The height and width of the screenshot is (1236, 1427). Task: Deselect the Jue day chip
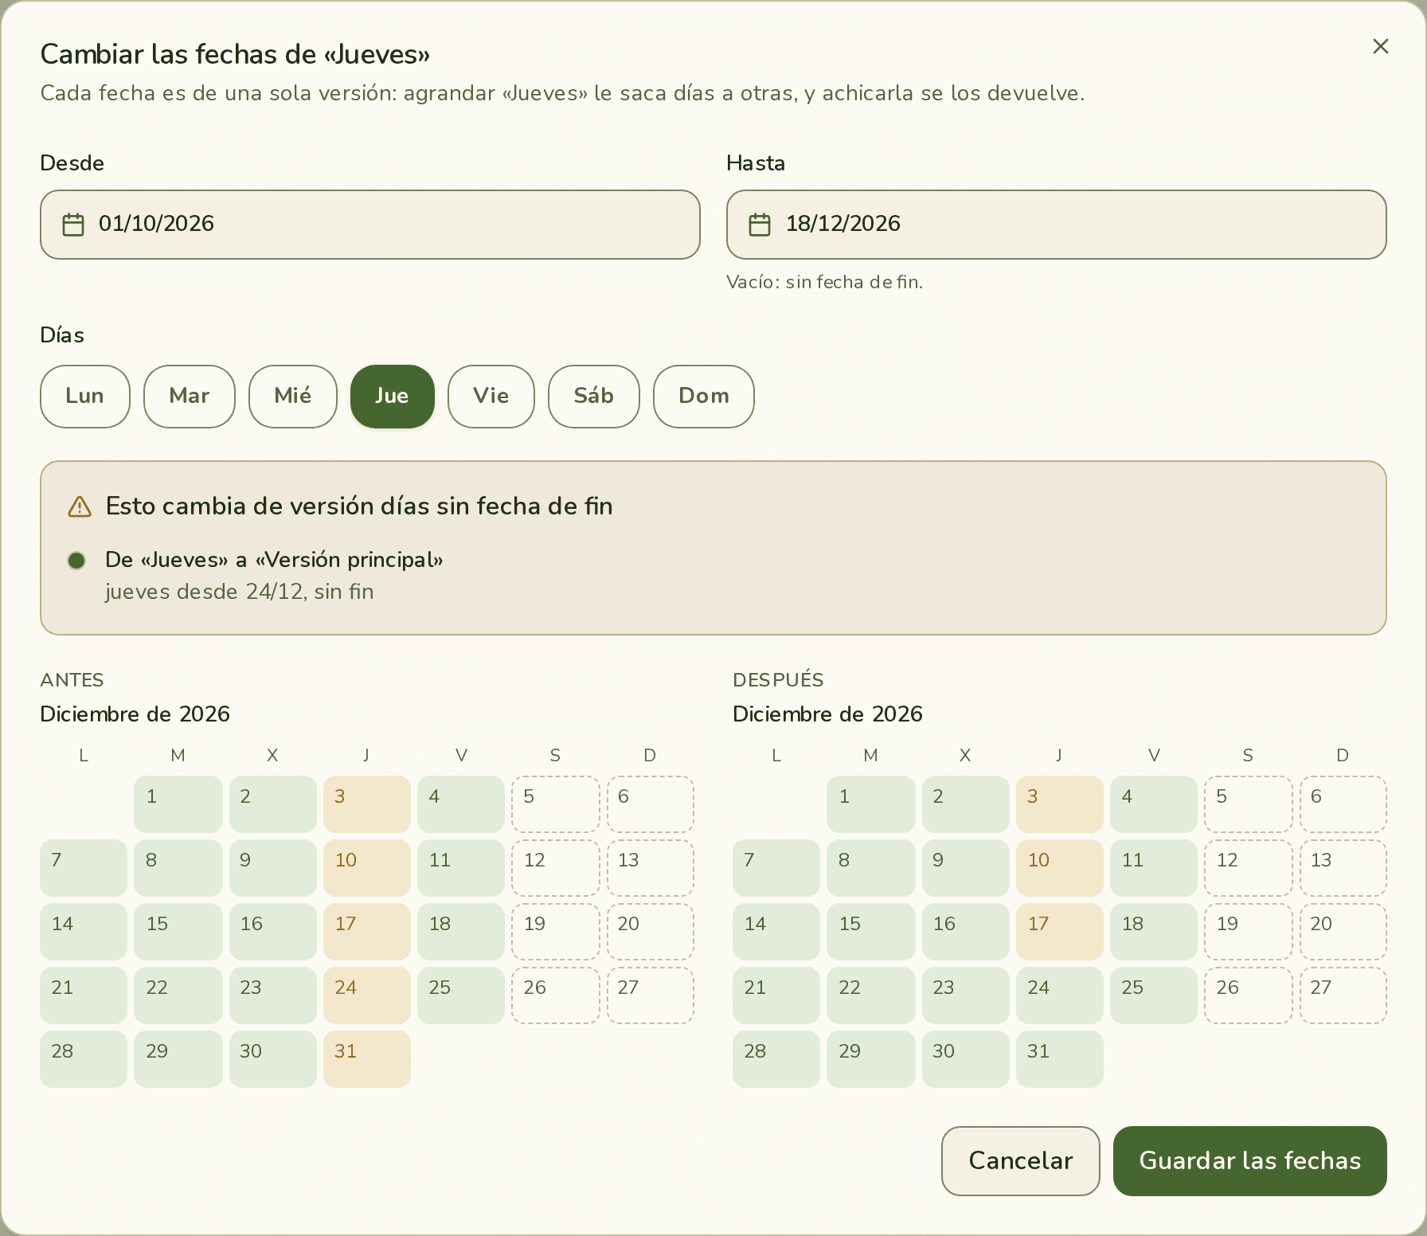coord(393,397)
